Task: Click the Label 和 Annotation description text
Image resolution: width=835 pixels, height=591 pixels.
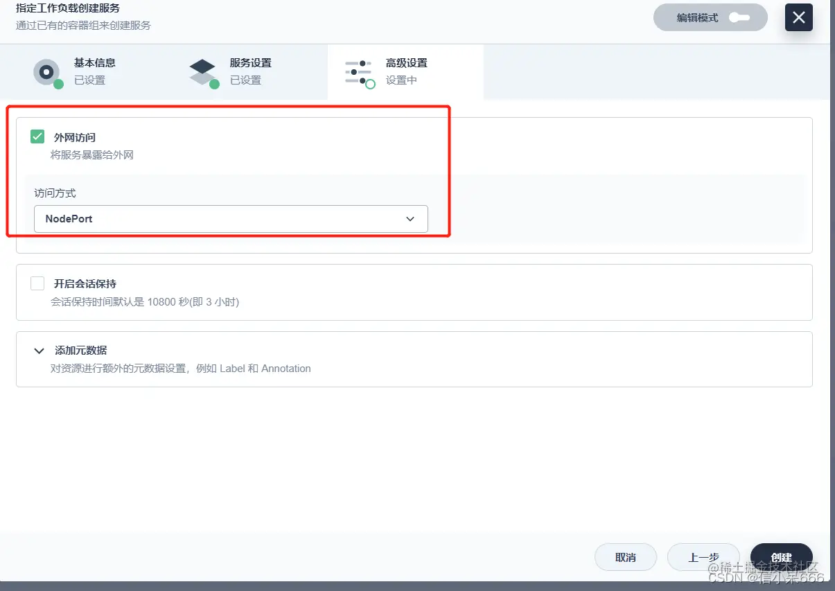Action: tap(181, 369)
